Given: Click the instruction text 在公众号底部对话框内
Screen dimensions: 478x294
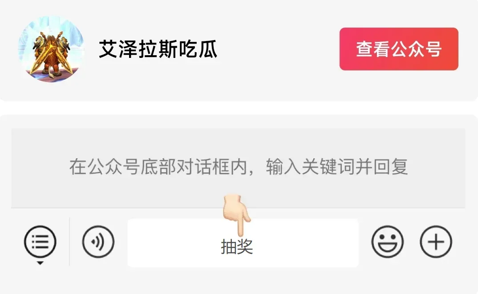Looking at the screenshot, I should click(x=158, y=167).
